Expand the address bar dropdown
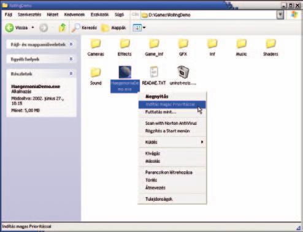Image resolution: width=303 pixels, height=232 pixels. [x=280, y=15]
